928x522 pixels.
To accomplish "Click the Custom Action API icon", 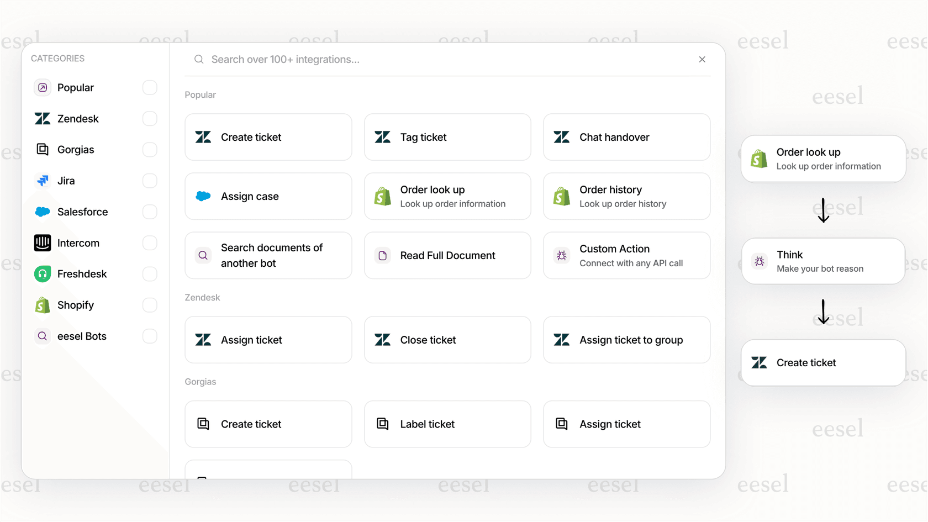I will coord(561,255).
